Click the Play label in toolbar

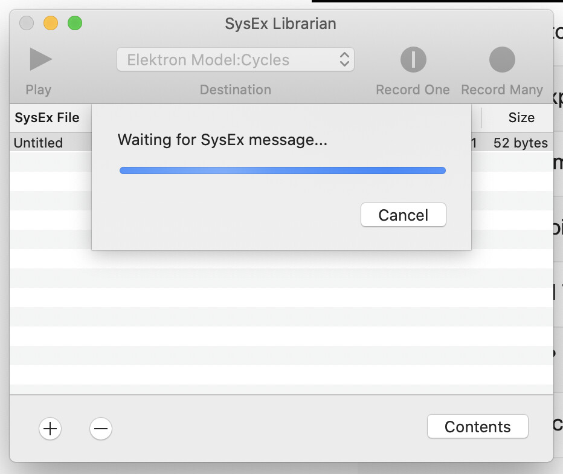(39, 89)
